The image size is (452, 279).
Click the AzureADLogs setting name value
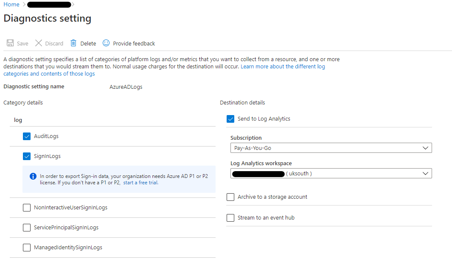coord(126,87)
